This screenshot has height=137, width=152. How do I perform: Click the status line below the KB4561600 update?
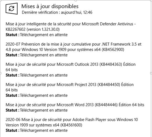coord(37,130)
